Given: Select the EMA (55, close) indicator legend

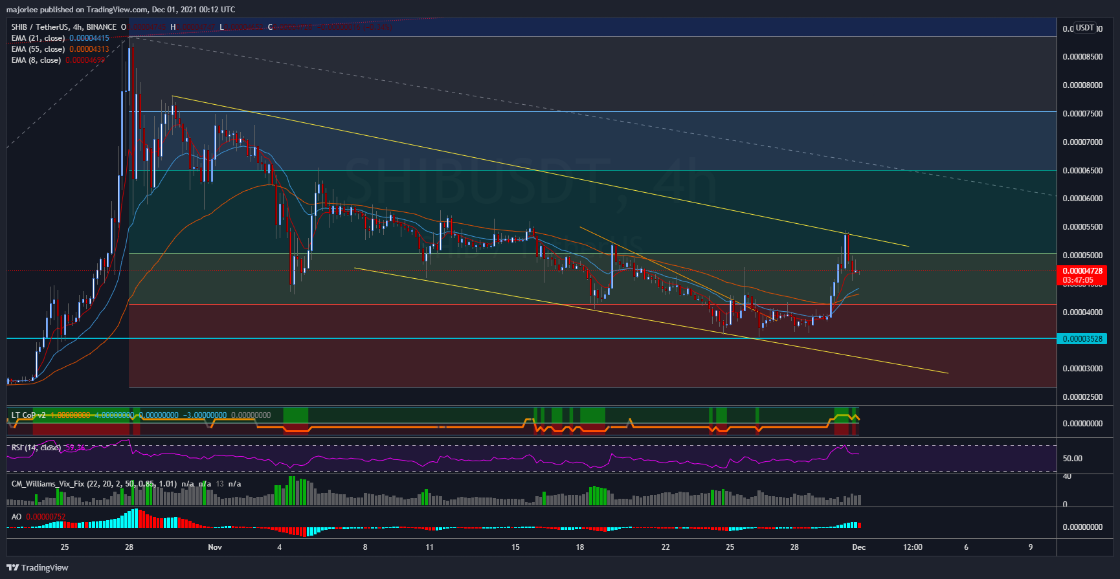Looking at the screenshot, I should tap(38, 49).
